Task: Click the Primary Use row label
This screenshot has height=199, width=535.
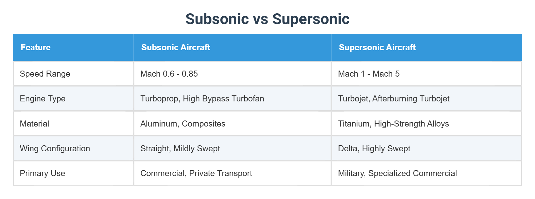Action: (42, 173)
